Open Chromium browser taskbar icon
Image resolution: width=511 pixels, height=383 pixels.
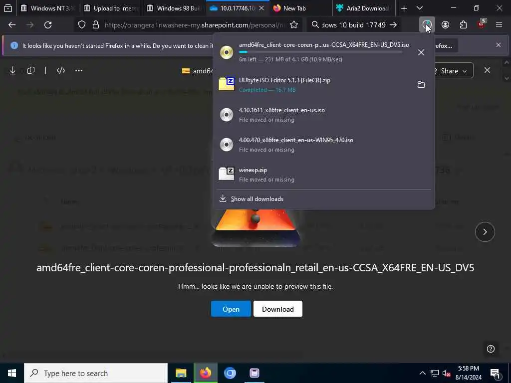coord(230,373)
